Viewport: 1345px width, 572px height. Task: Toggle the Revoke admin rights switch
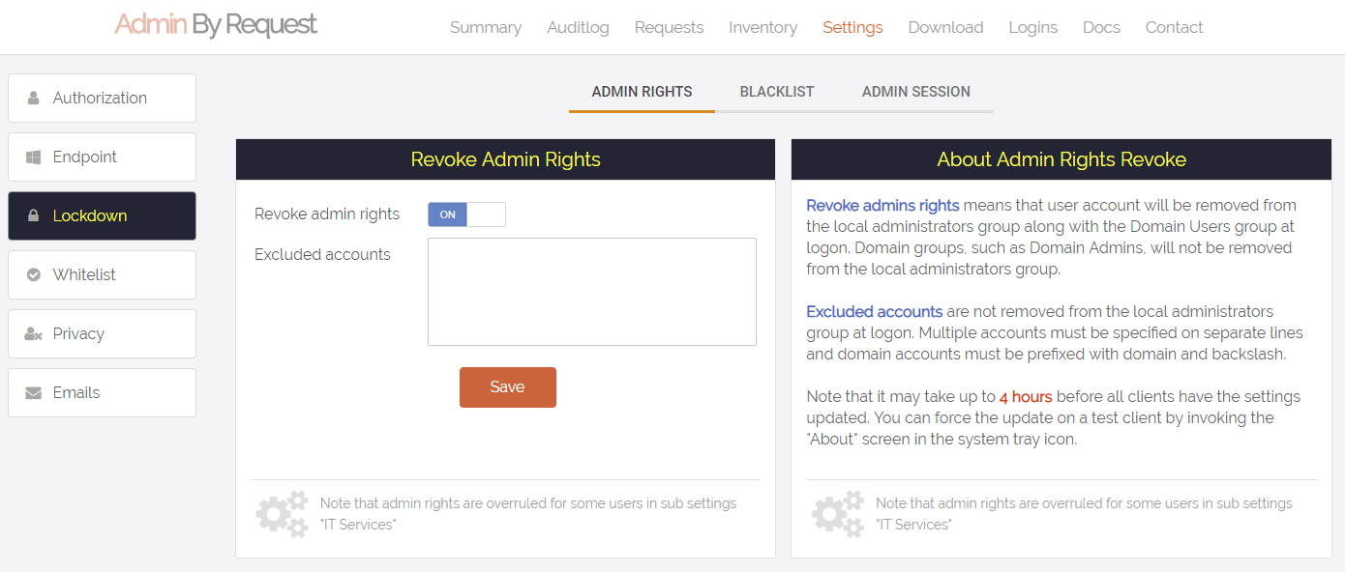[x=466, y=214]
